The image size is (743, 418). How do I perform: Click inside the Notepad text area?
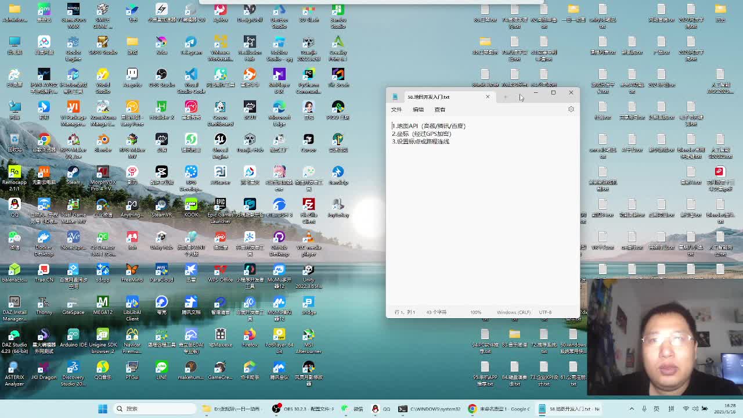(x=482, y=221)
